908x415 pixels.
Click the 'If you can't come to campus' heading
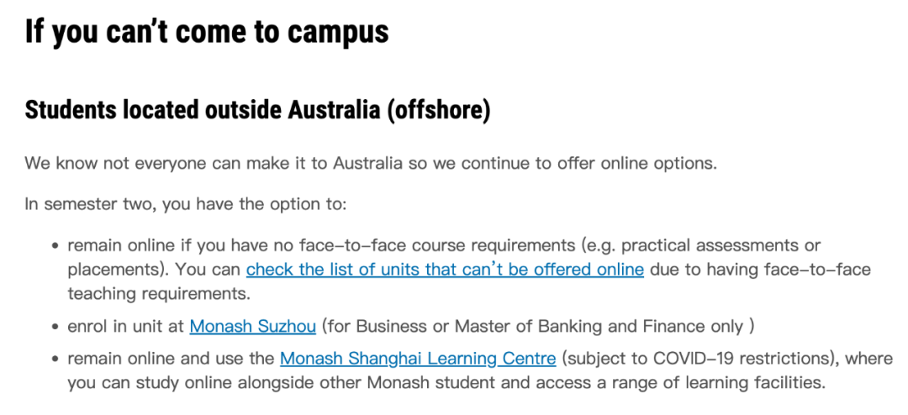pyautogui.click(x=207, y=33)
